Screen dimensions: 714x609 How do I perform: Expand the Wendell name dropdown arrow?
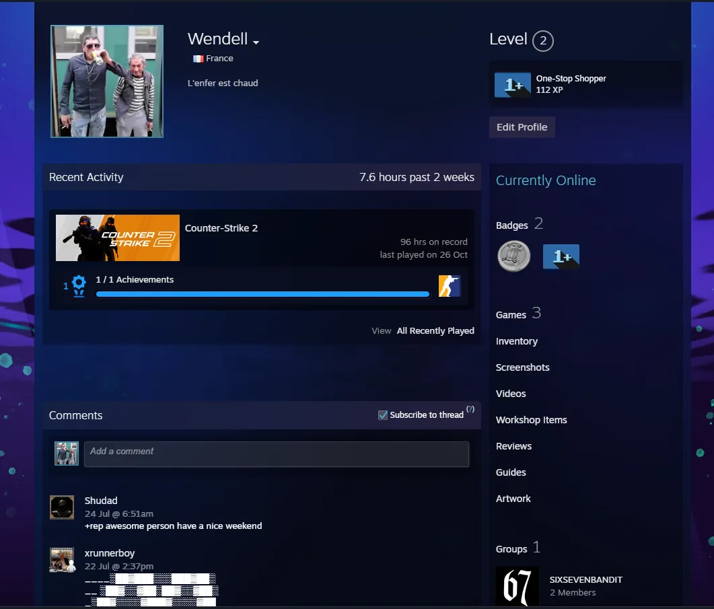(x=256, y=42)
